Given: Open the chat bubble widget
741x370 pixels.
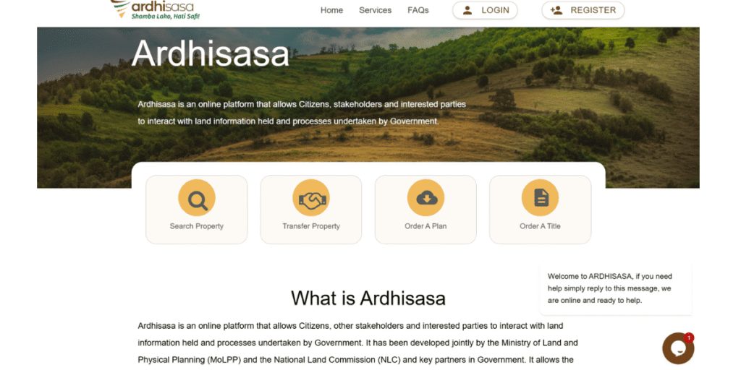Looking at the screenshot, I should (x=678, y=348).
